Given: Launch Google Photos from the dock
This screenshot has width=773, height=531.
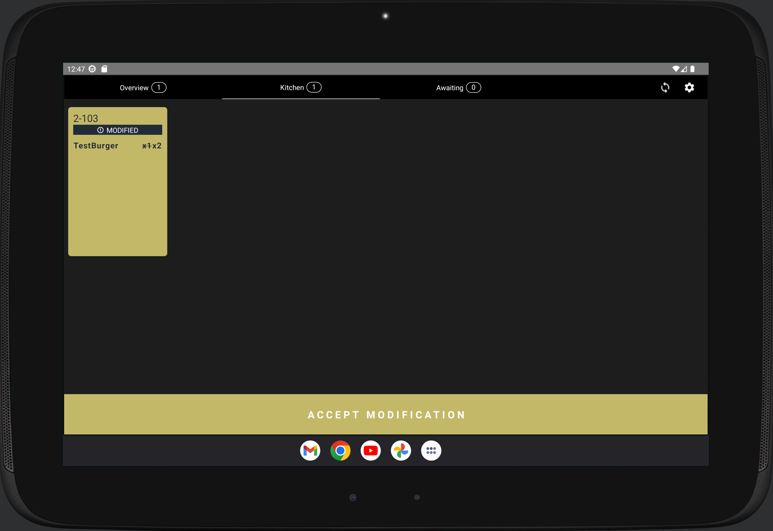Looking at the screenshot, I should (401, 451).
